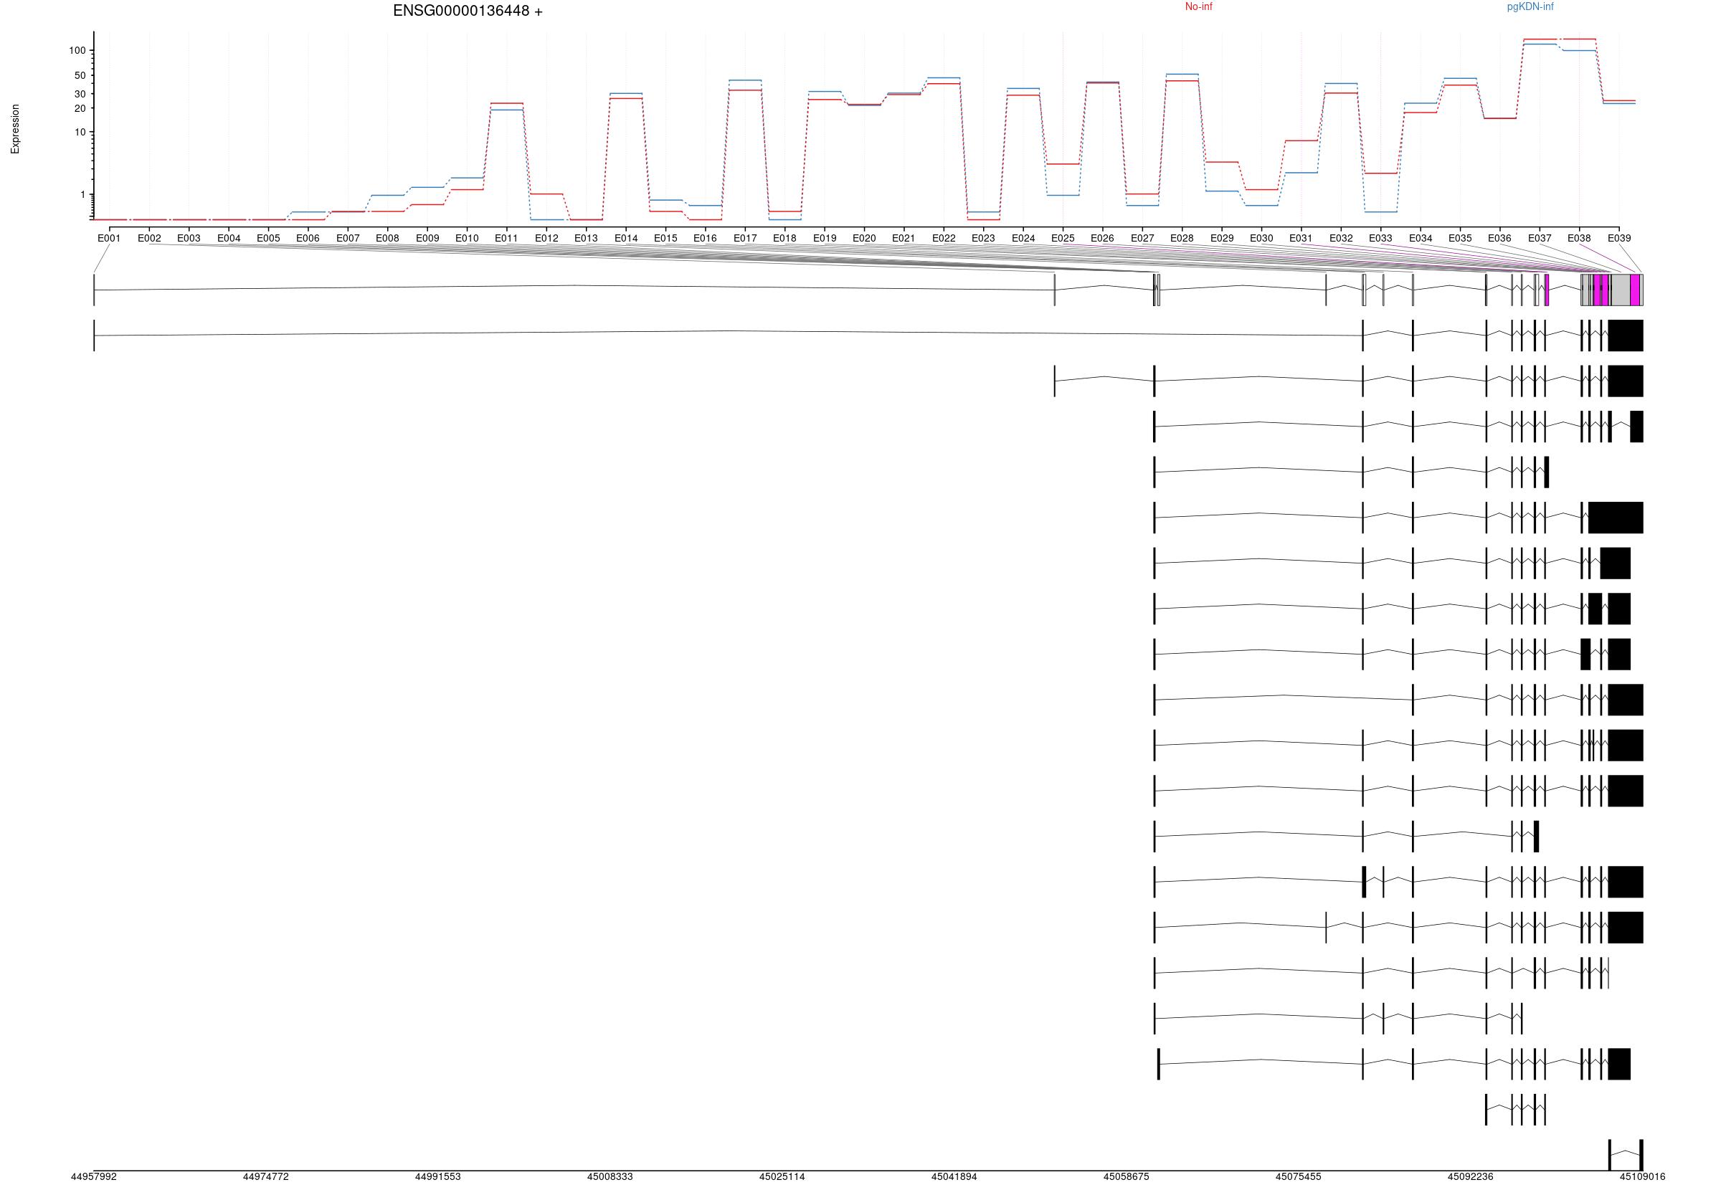Click exon label E002
Image resolution: width=1721 pixels, height=1190 pixels.
(x=149, y=239)
